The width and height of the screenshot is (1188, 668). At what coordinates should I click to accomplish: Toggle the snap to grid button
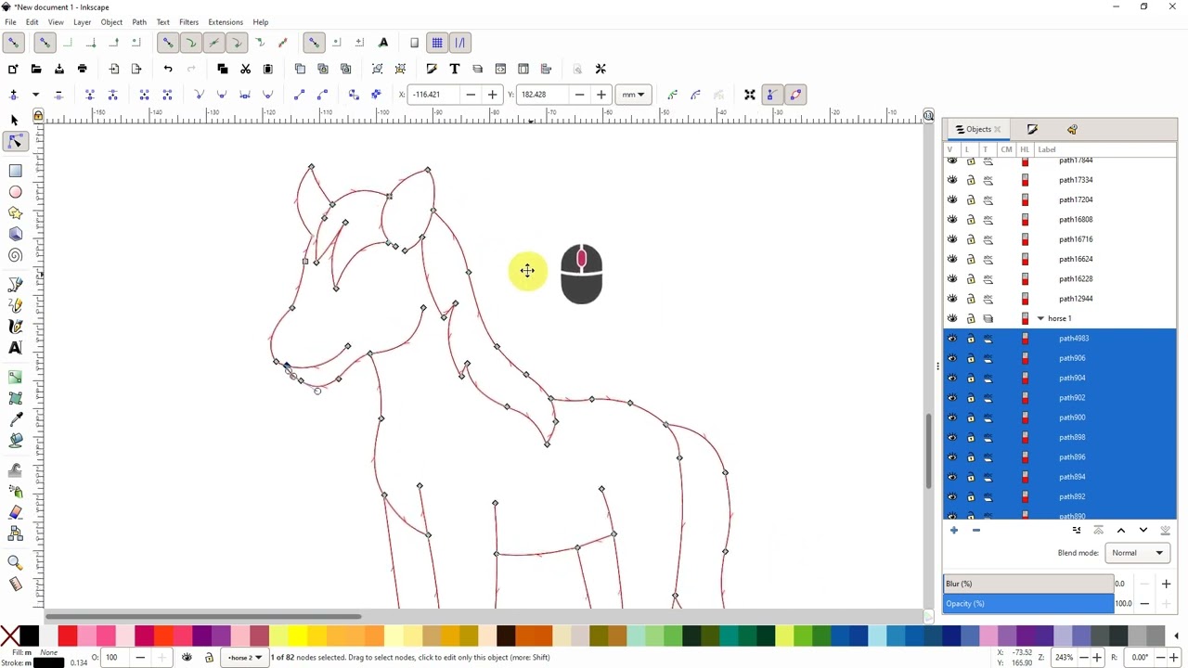click(x=437, y=43)
